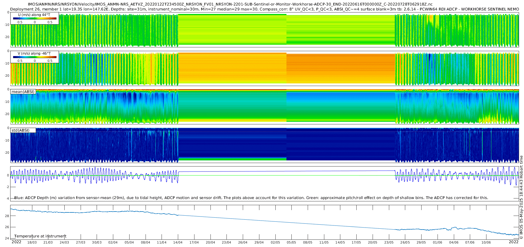Click the IMOS copyright timestamp text
This screenshot has height=247, width=524.
pyautogui.click(x=521, y=198)
